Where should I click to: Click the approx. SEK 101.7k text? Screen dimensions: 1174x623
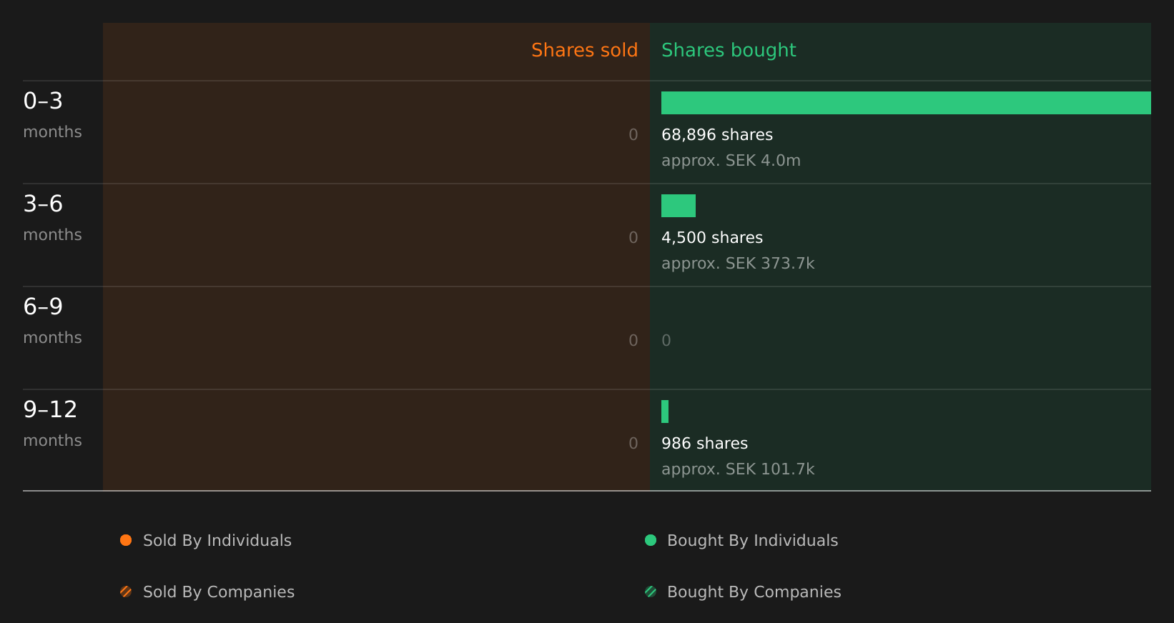(x=738, y=469)
